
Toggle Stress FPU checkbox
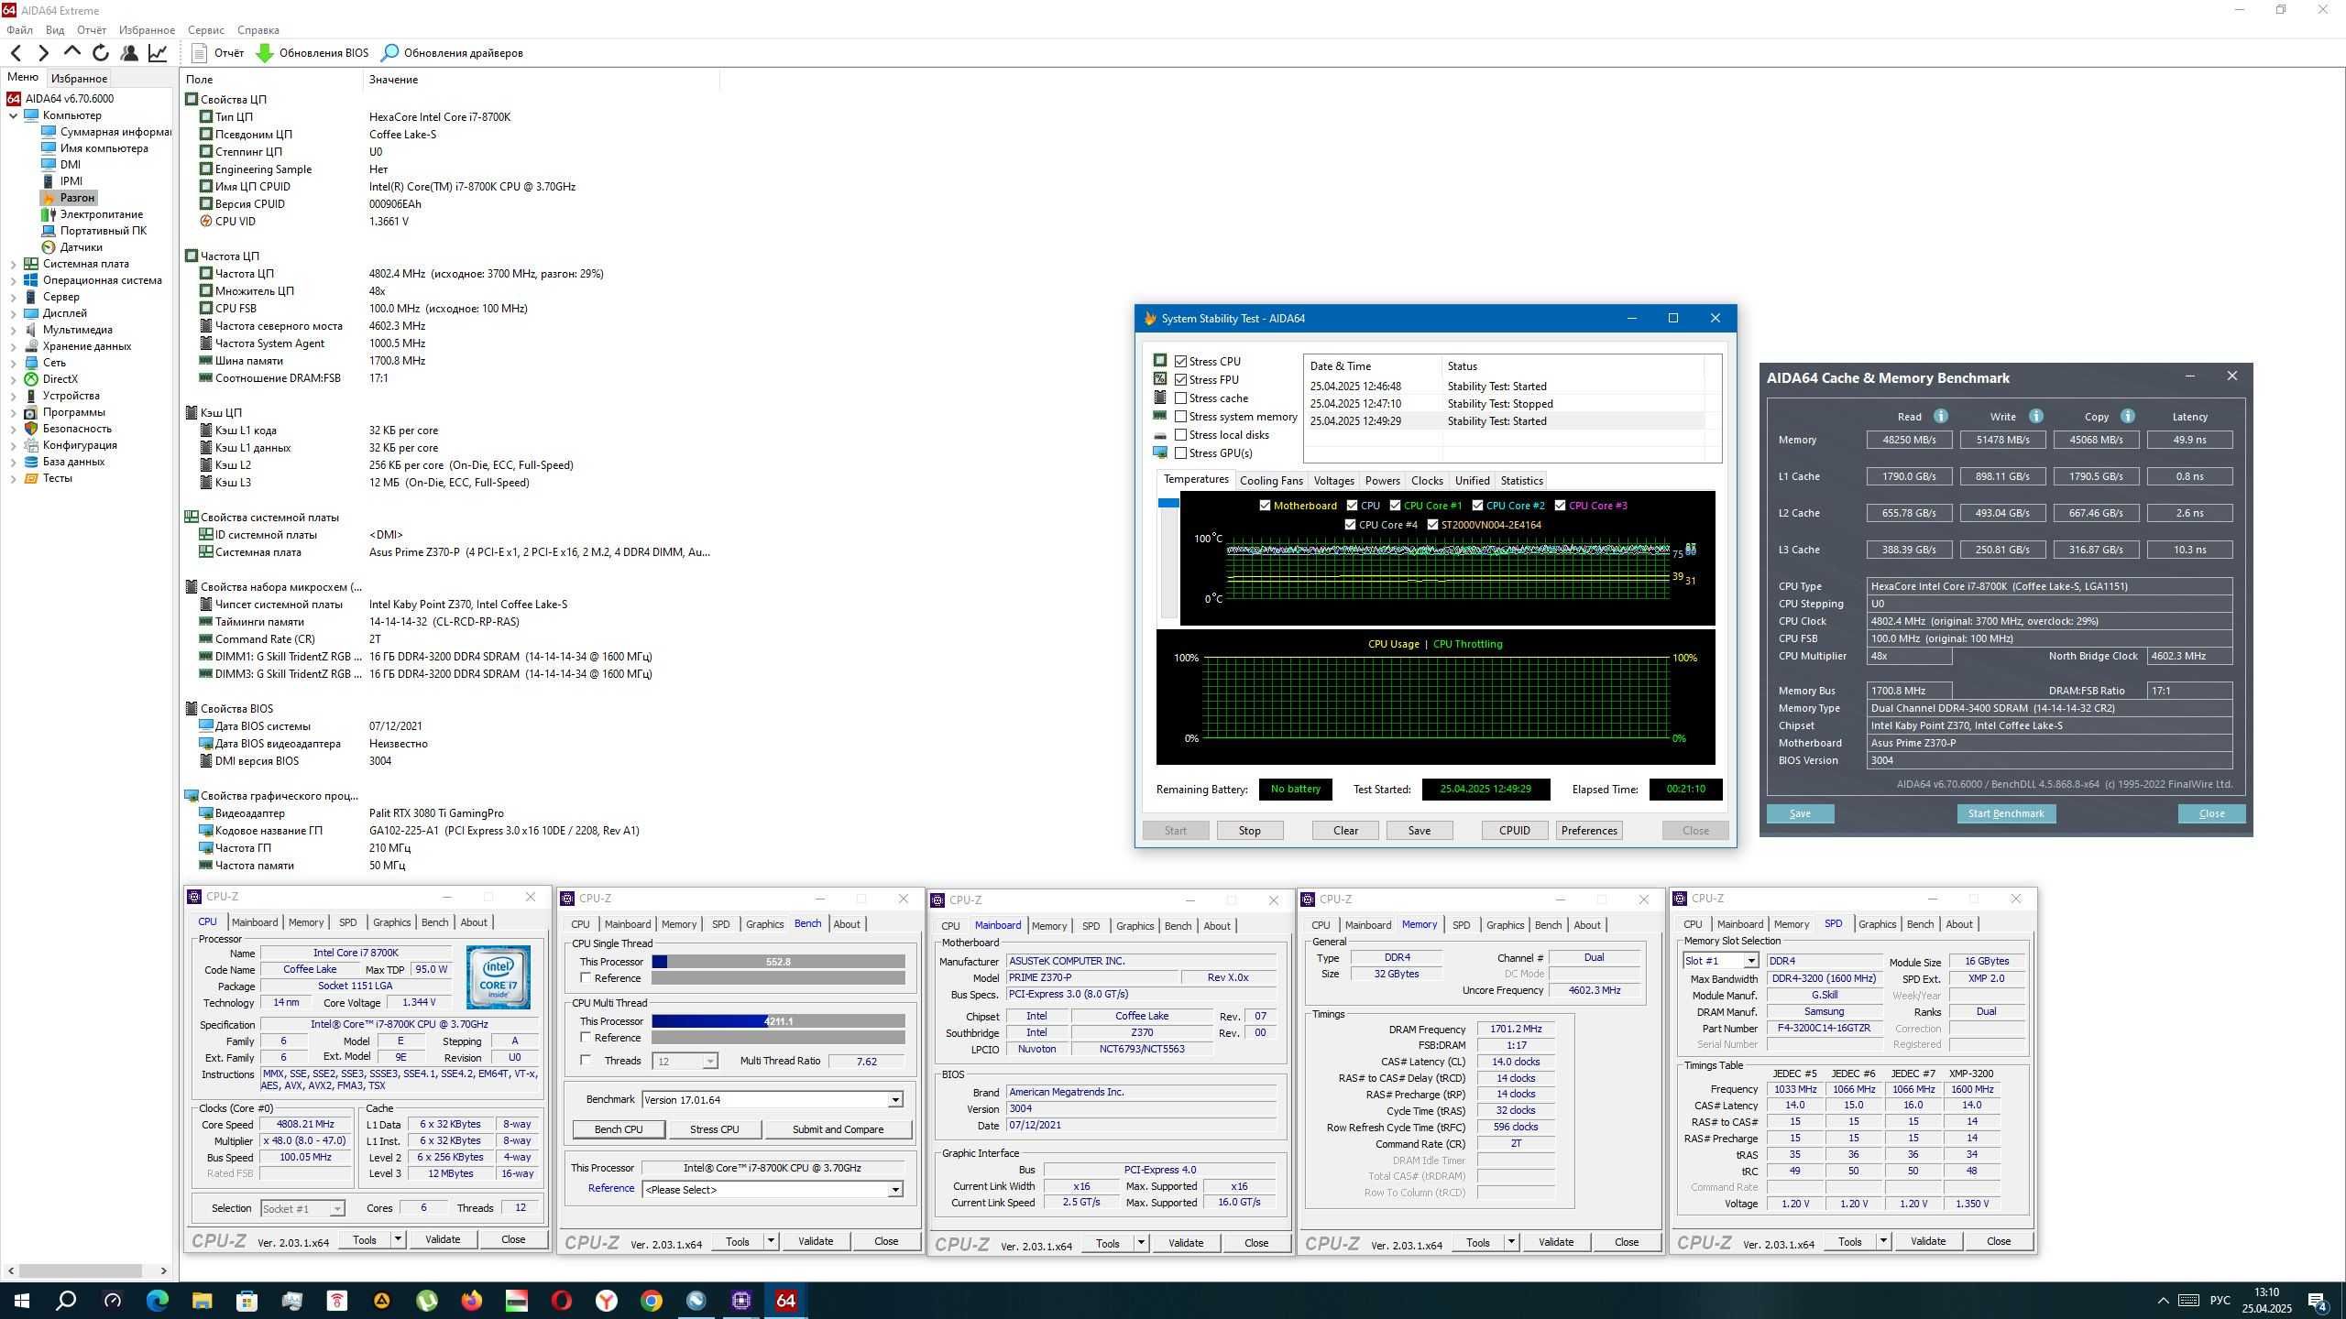(1181, 380)
